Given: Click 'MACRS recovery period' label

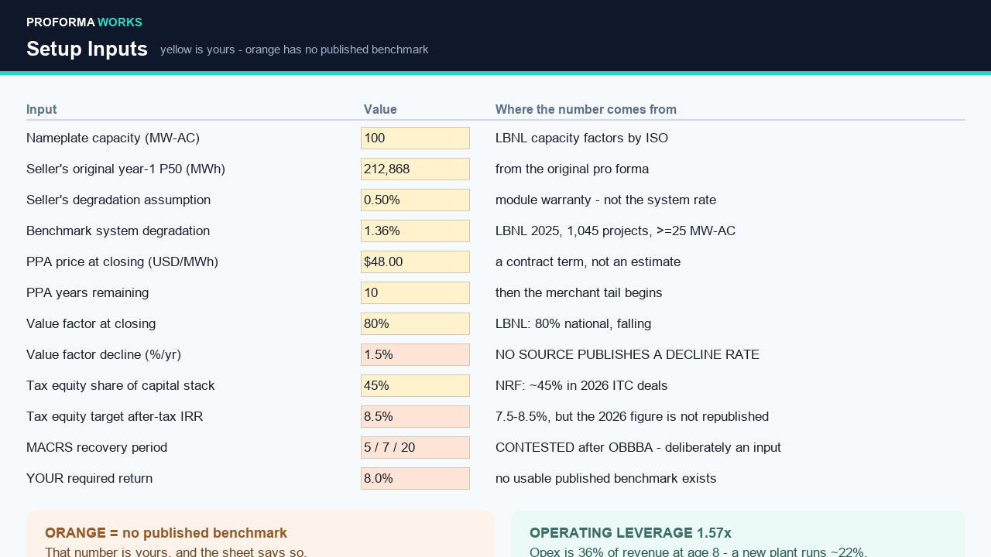Looking at the screenshot, I should (97, 447).
